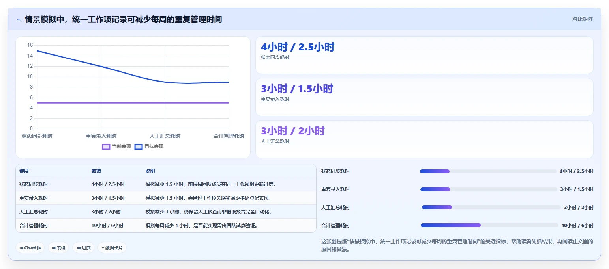609x269 pixels.
Task: Click the 目标表现 legend label text
Action: 154,147
